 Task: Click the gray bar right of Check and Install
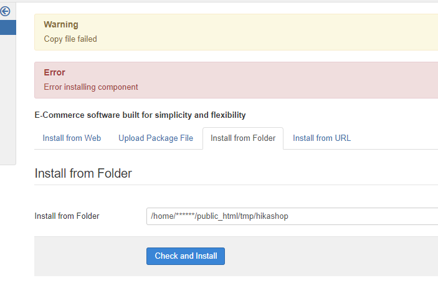click(x=330, y=256)
